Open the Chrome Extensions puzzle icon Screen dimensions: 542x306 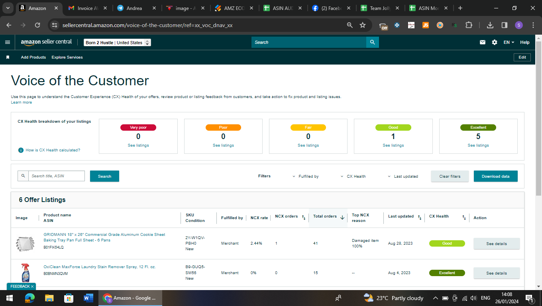point(469,25)
